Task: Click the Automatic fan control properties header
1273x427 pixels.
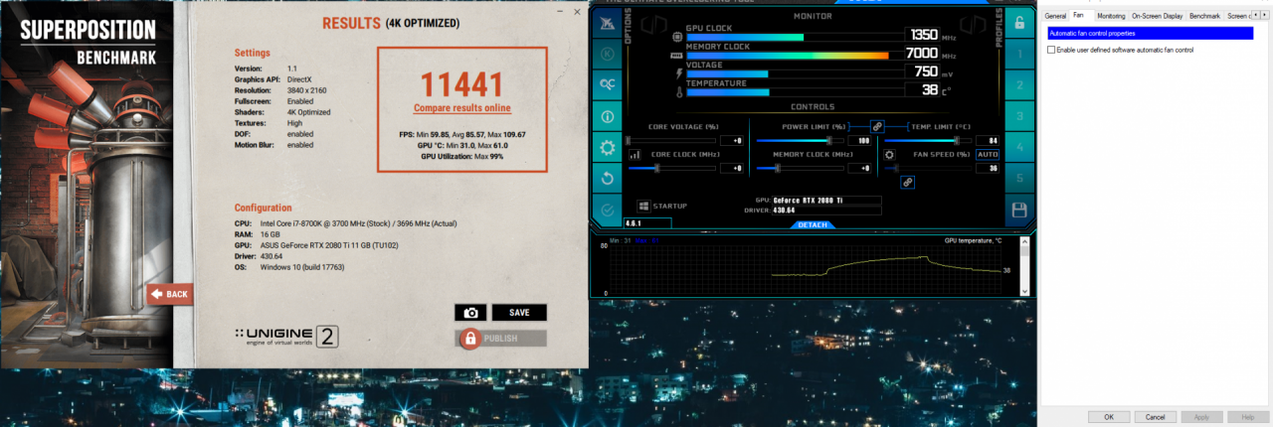Action: [1150, 34]
